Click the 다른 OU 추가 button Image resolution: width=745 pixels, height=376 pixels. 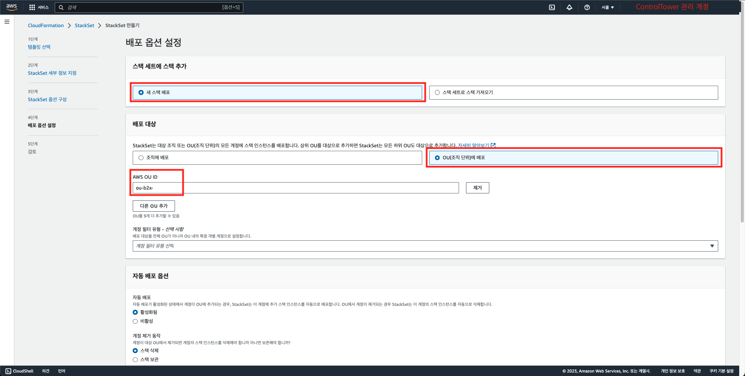tap(154, 206)
